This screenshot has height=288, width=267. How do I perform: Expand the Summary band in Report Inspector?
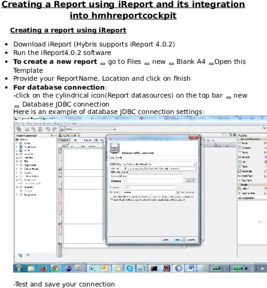coord(17,188)
